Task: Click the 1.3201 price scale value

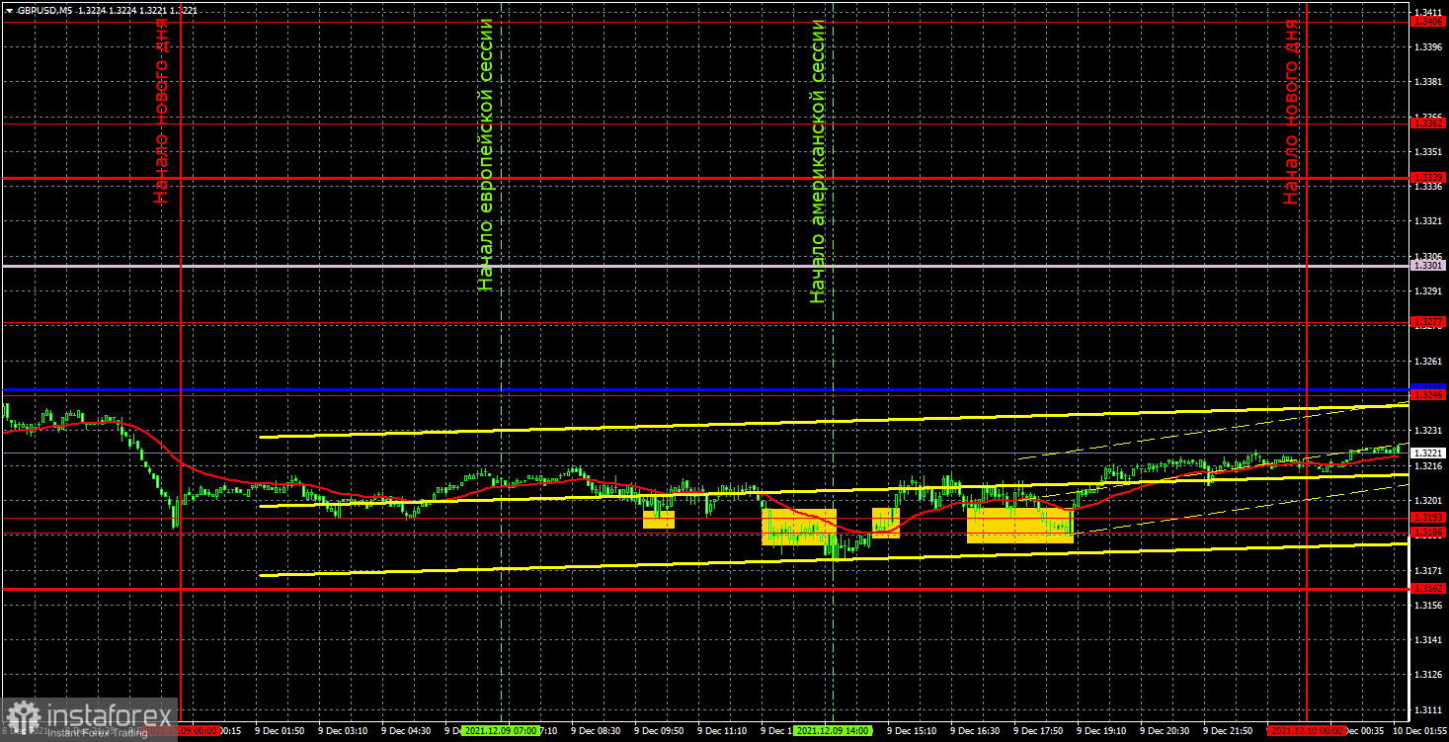Action: tap(1428, 501)
